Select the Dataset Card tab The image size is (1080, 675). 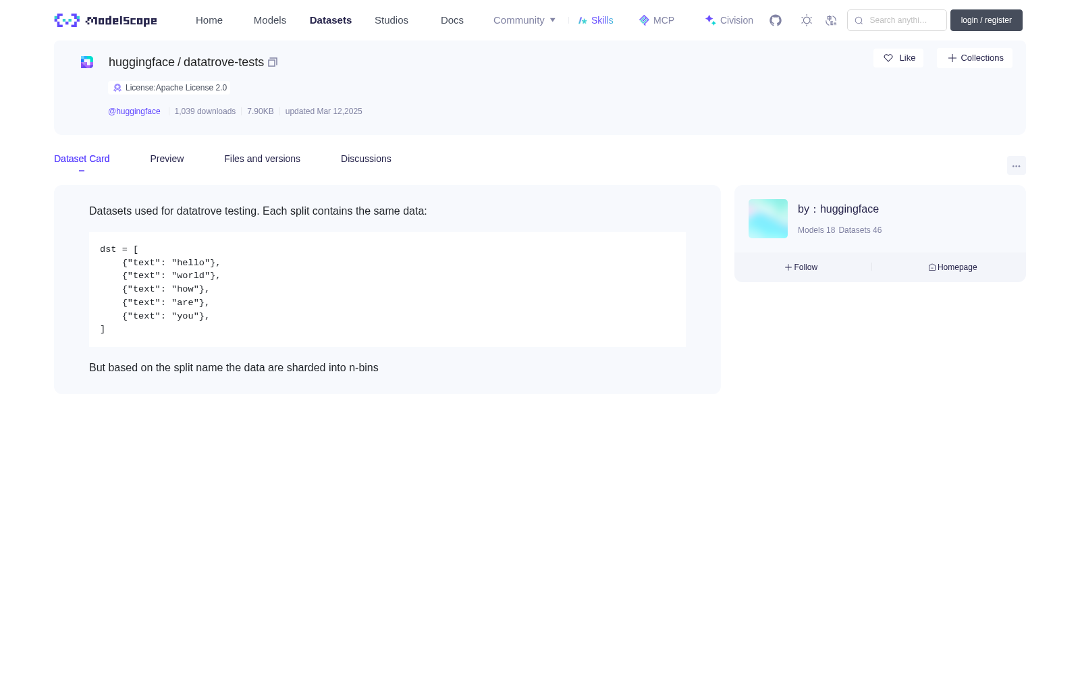[82, 159]
